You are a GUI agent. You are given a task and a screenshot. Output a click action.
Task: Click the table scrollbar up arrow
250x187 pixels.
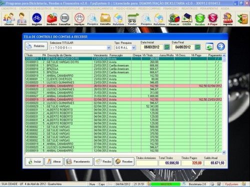224,55
